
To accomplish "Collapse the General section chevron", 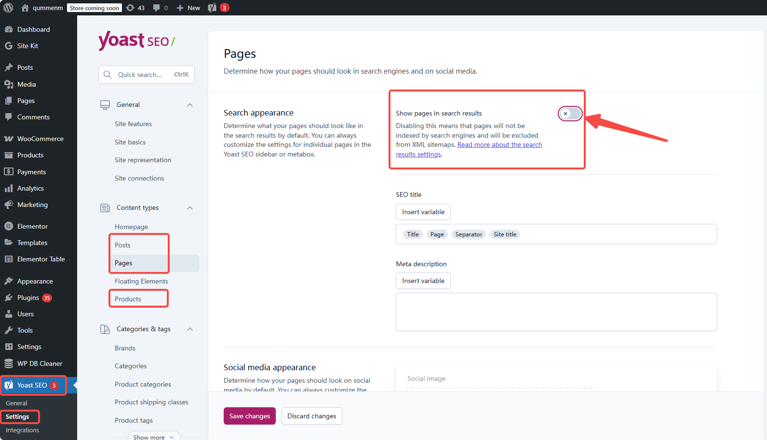I will coord(190,105).
